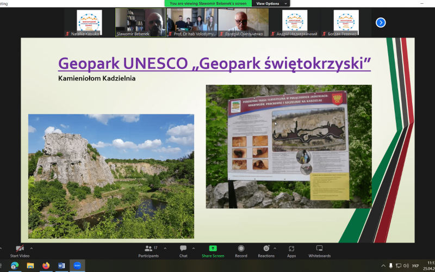Open Whiteboards
This screenshot has width=435, height=272.
(320, 251)
